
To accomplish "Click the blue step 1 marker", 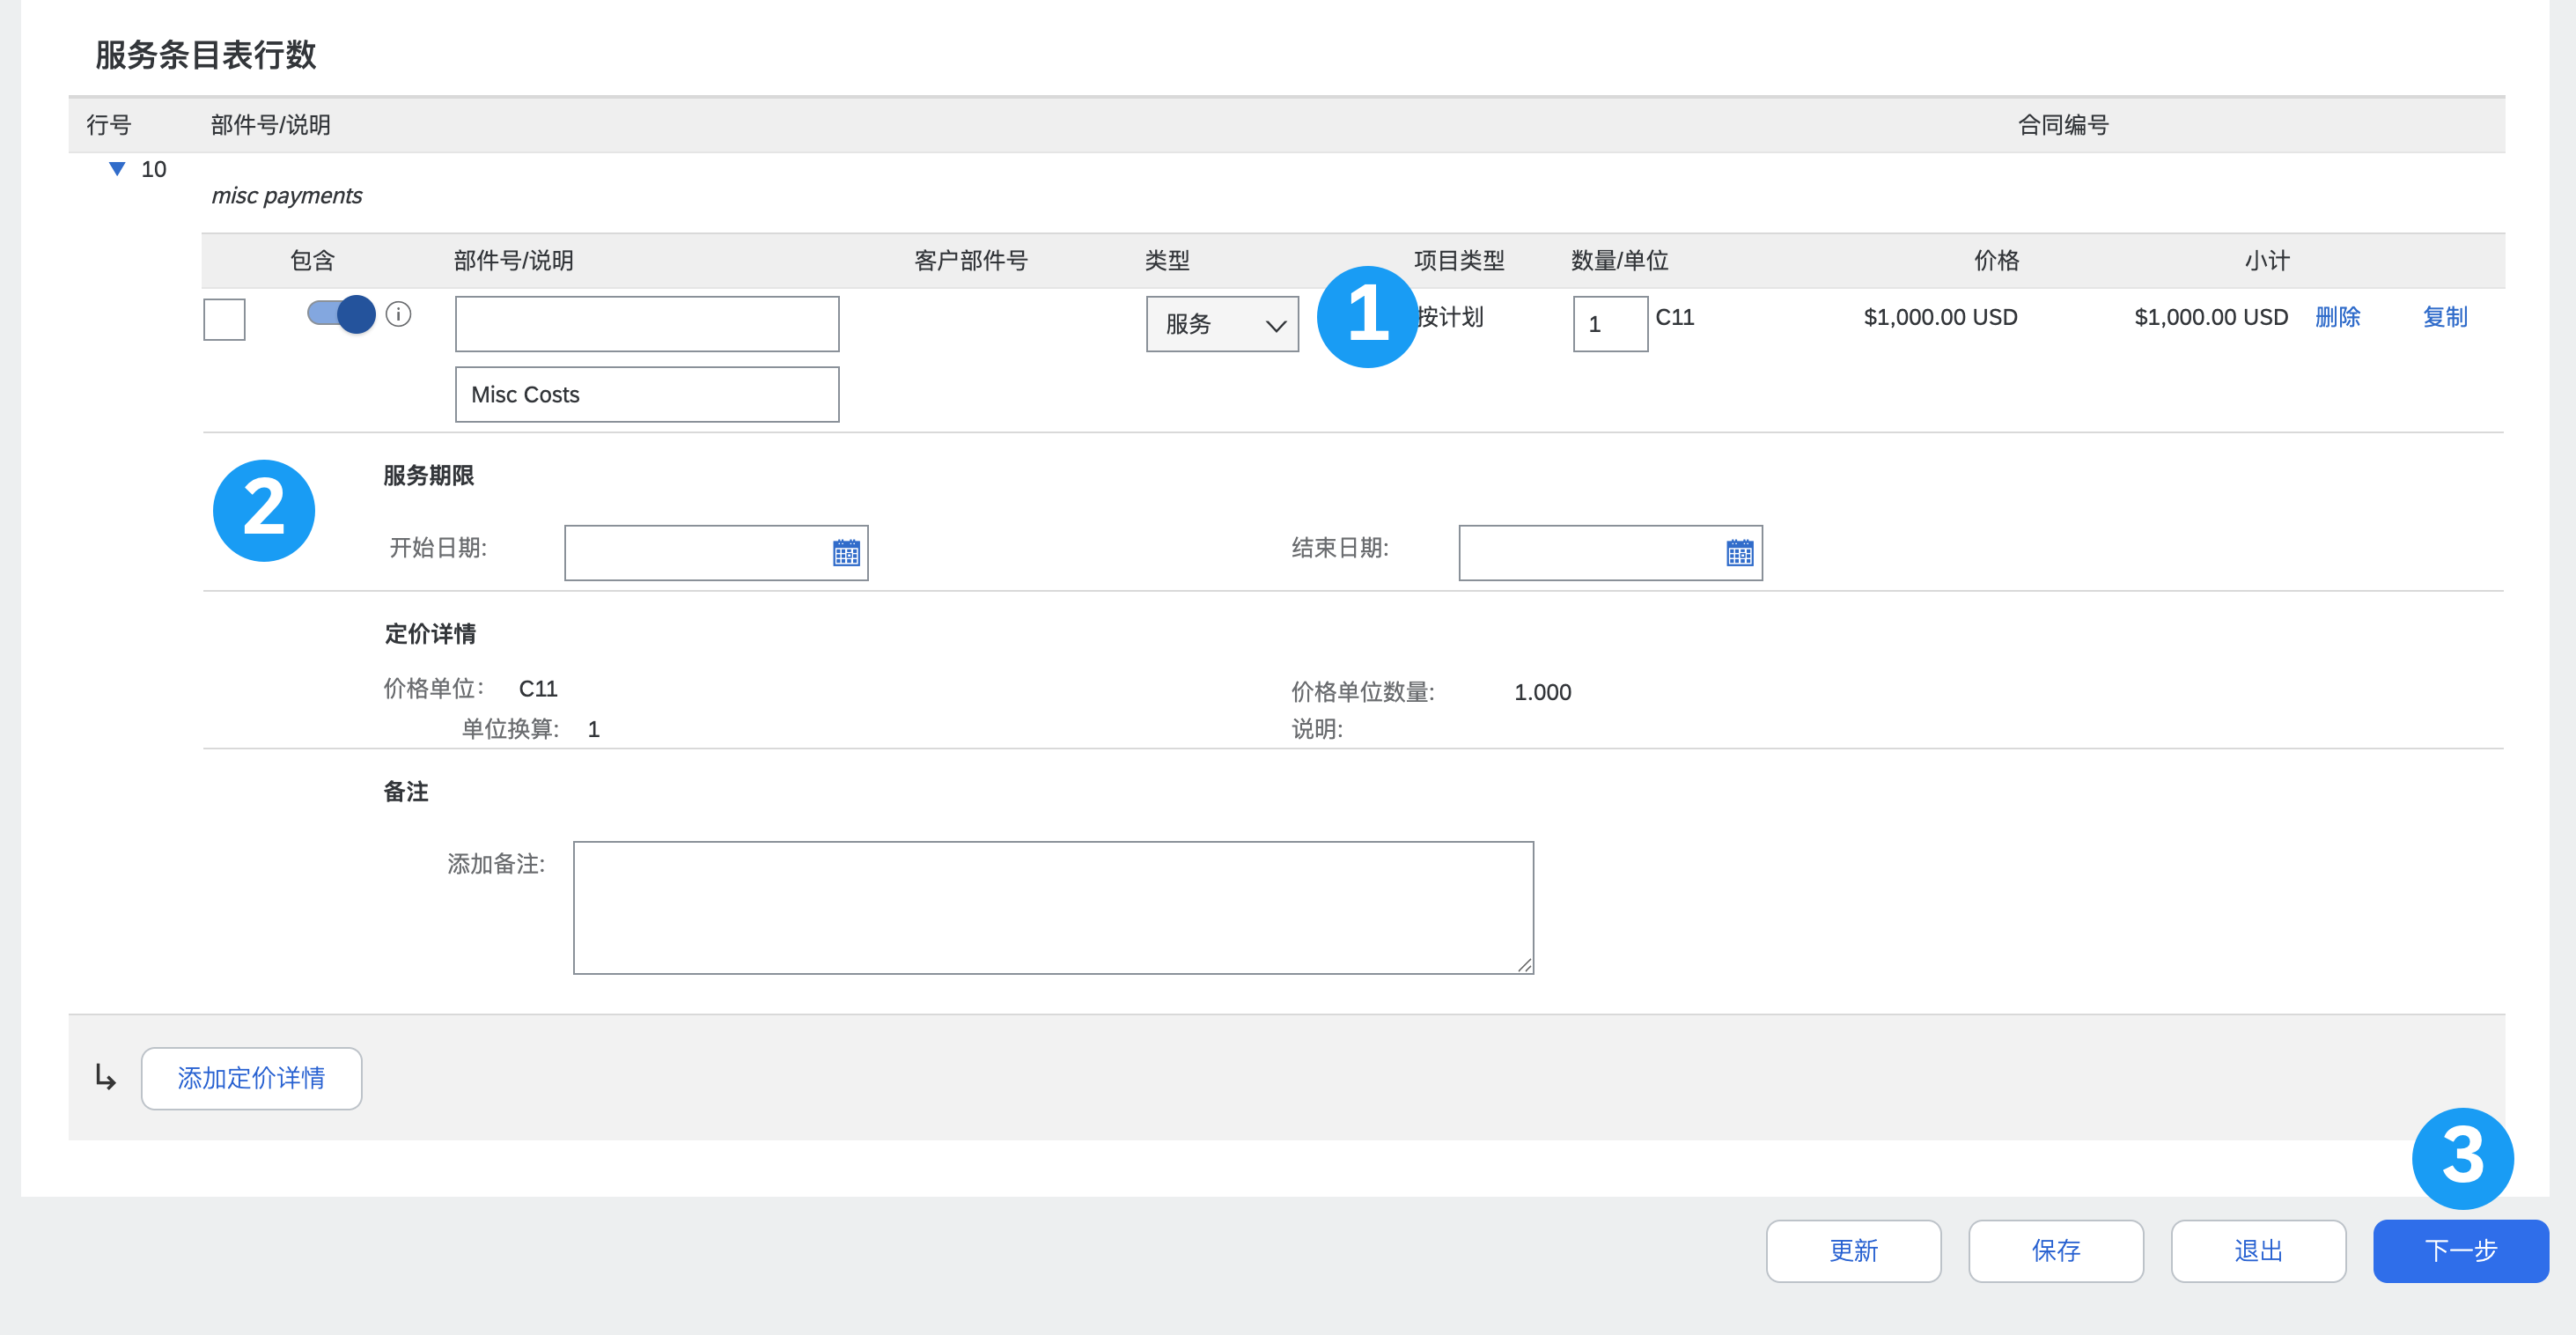I will click(1366, 316).
